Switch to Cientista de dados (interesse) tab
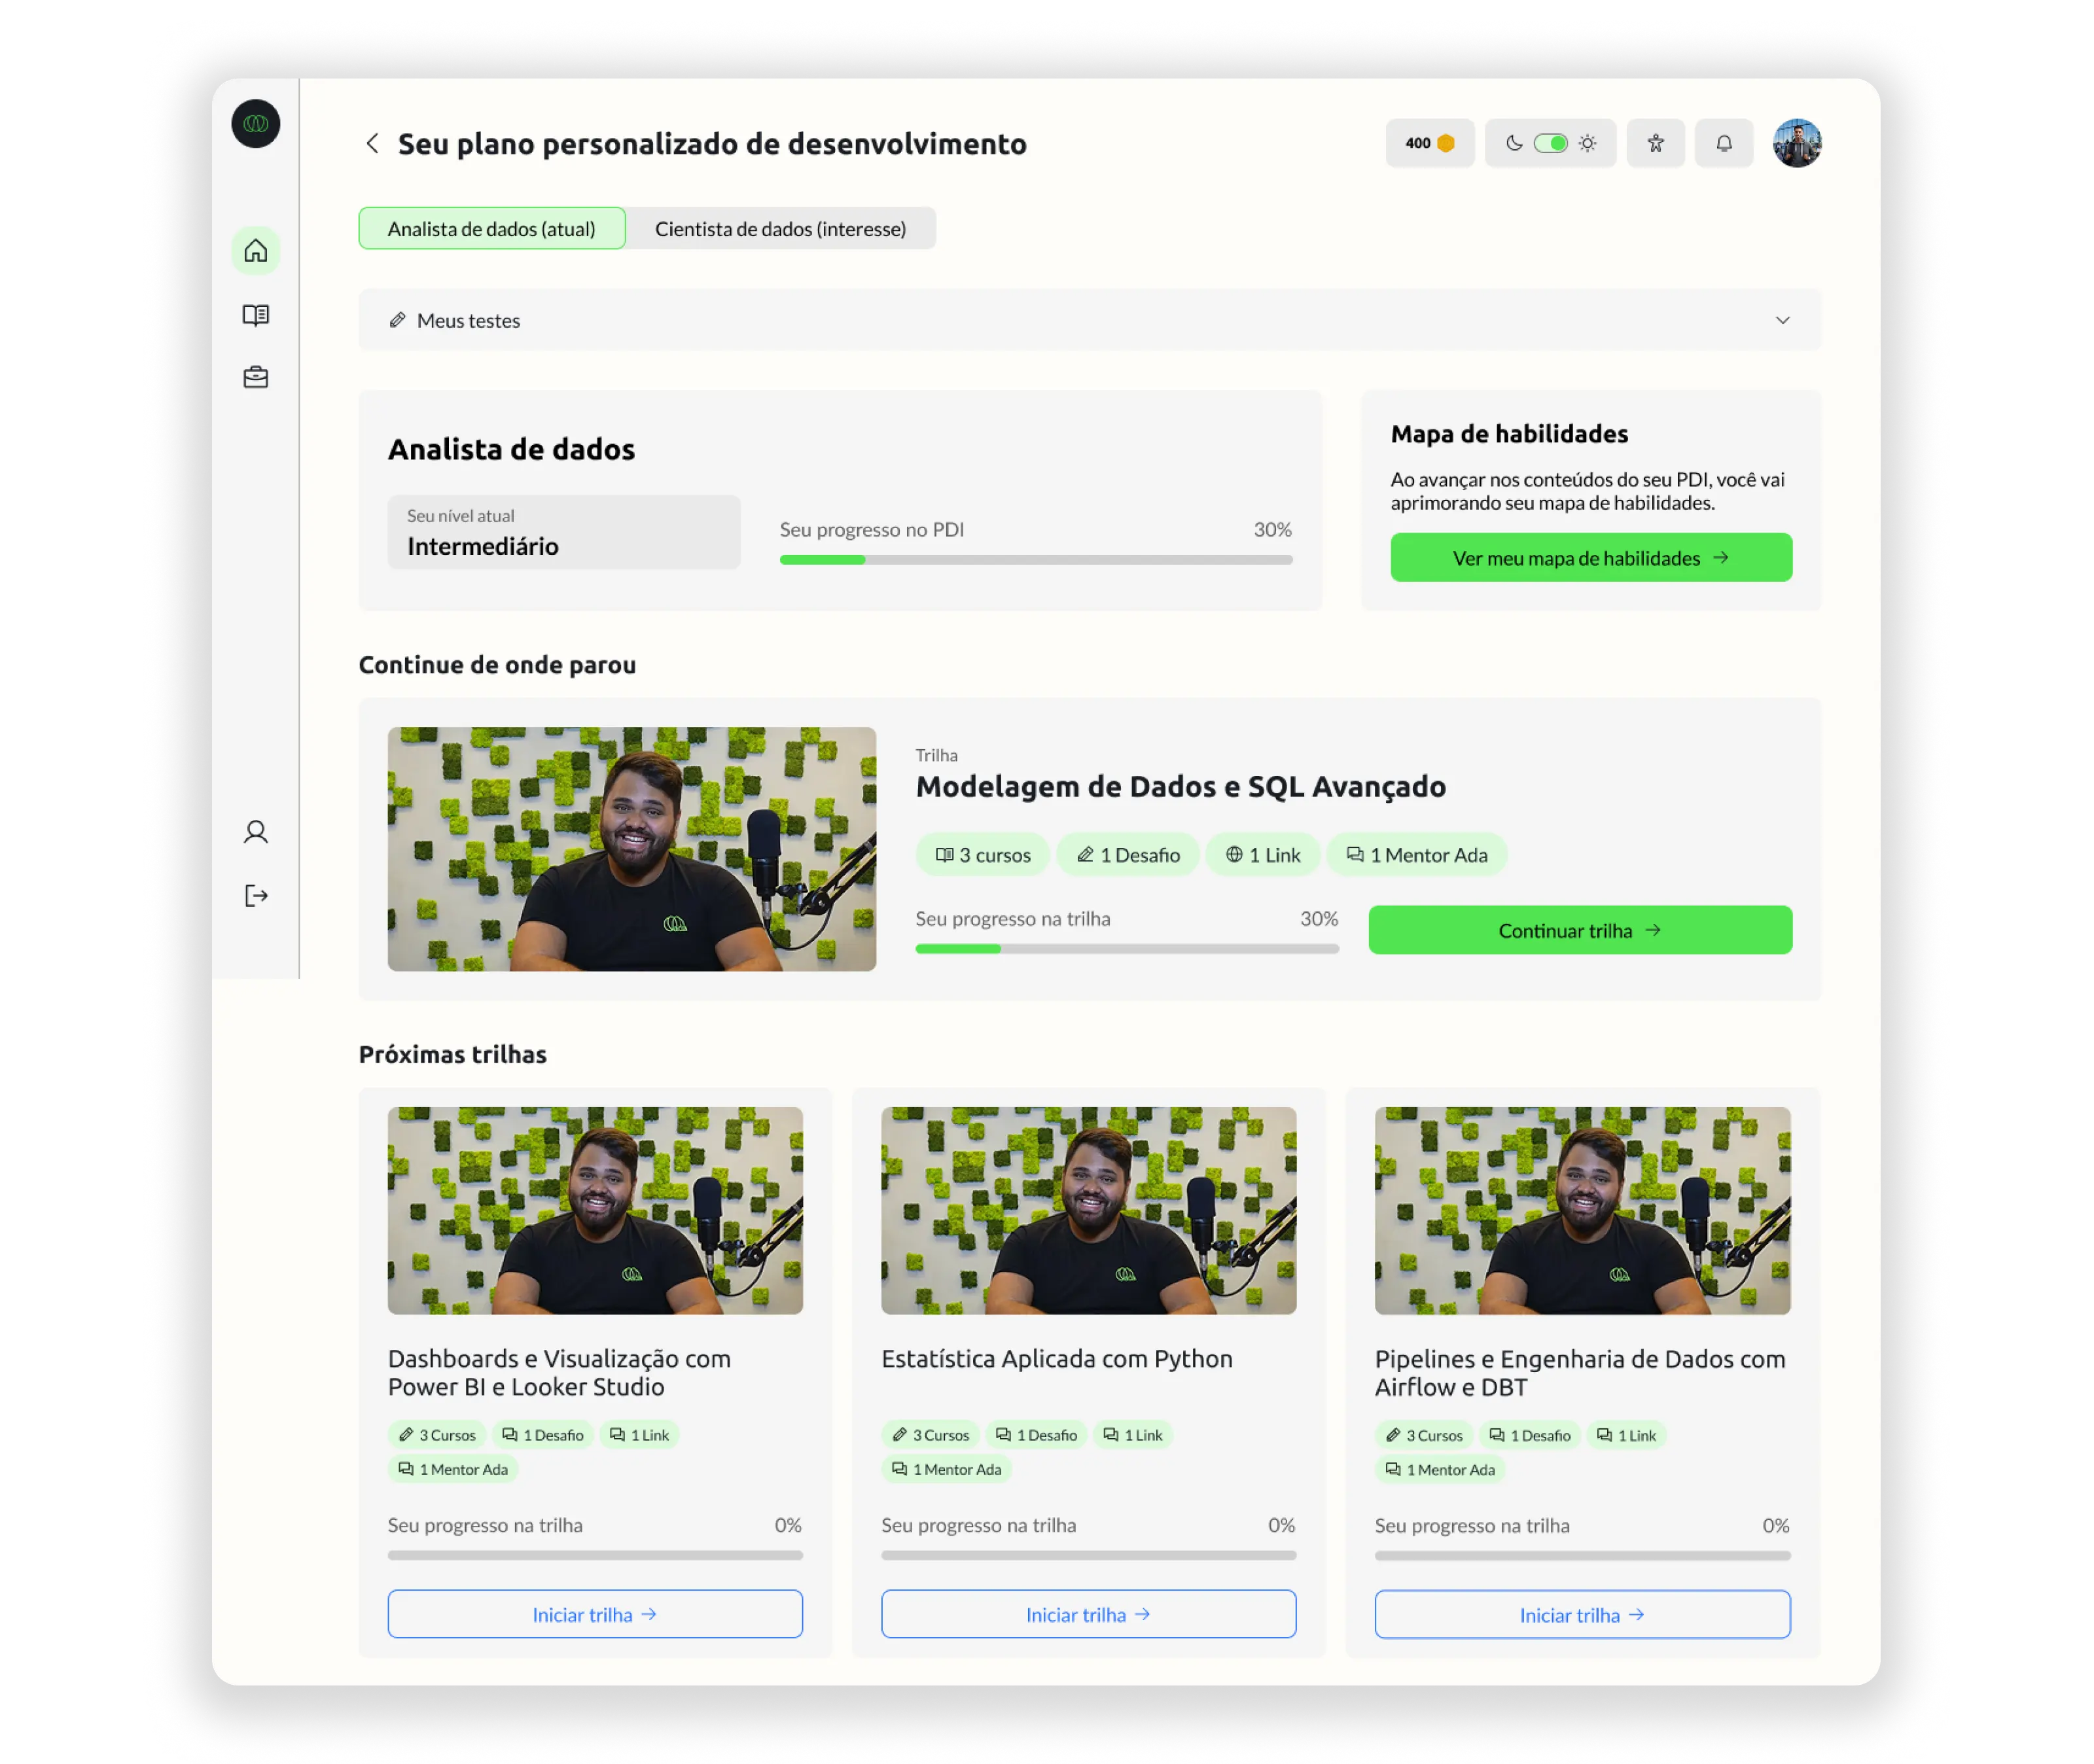 pos(780,229)
